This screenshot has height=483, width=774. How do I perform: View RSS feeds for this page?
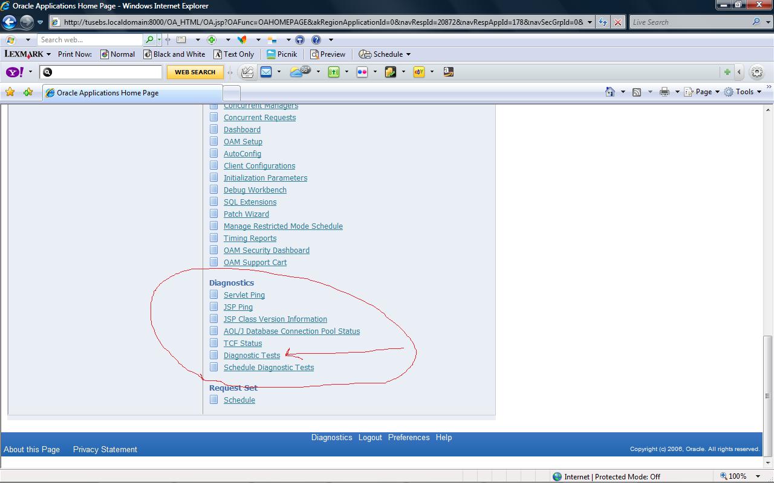[x=636, y=91]
